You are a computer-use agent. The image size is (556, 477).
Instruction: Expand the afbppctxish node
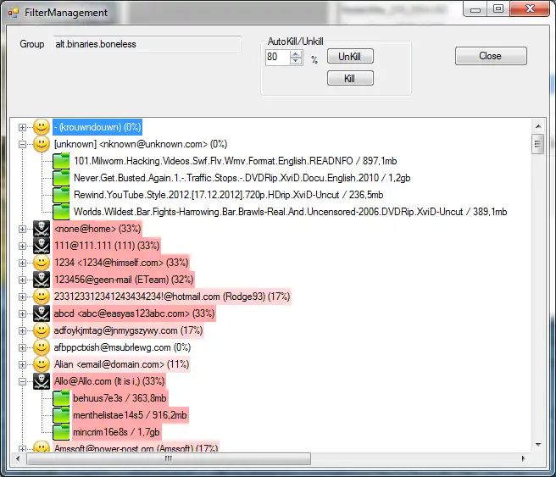[22, 347]
